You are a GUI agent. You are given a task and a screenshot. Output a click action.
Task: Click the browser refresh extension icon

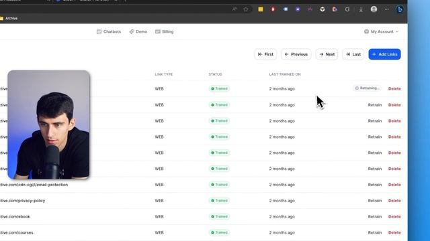pyautogui.click(x=347, y=9)
